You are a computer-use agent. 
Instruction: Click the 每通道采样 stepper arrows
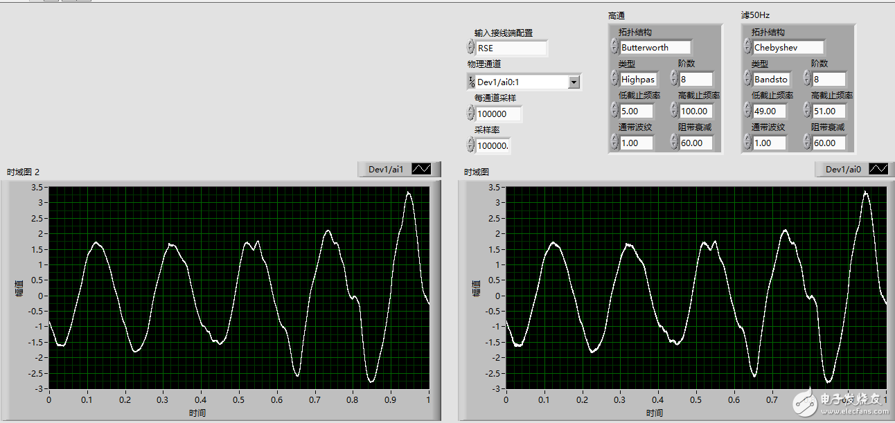point(471,114)
